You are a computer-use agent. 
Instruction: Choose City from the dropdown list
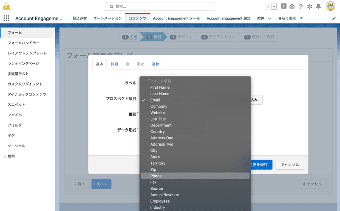click(x=195, y=151)
